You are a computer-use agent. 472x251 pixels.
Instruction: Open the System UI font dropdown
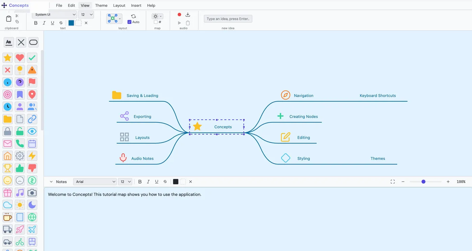pos(55,15)
